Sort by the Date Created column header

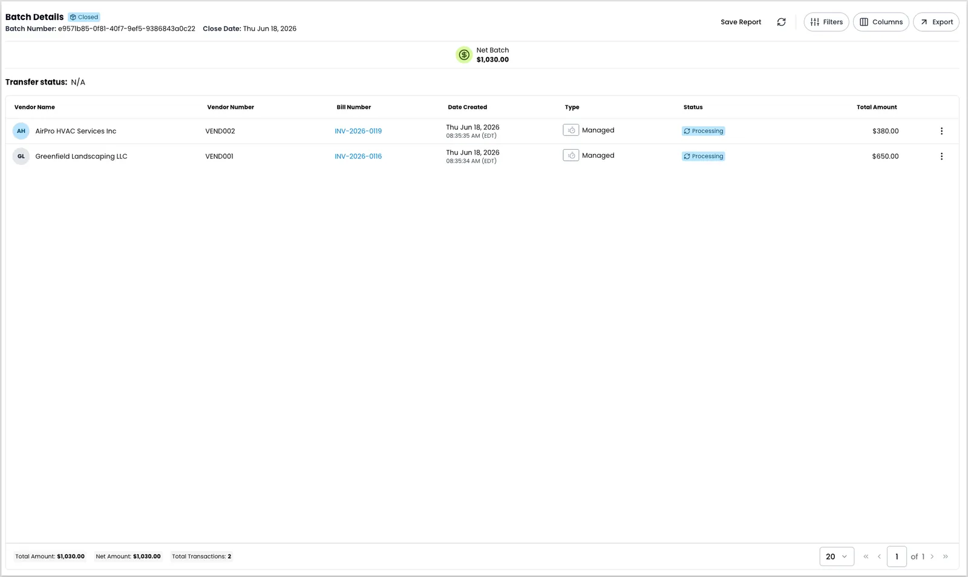coord(468,107)
